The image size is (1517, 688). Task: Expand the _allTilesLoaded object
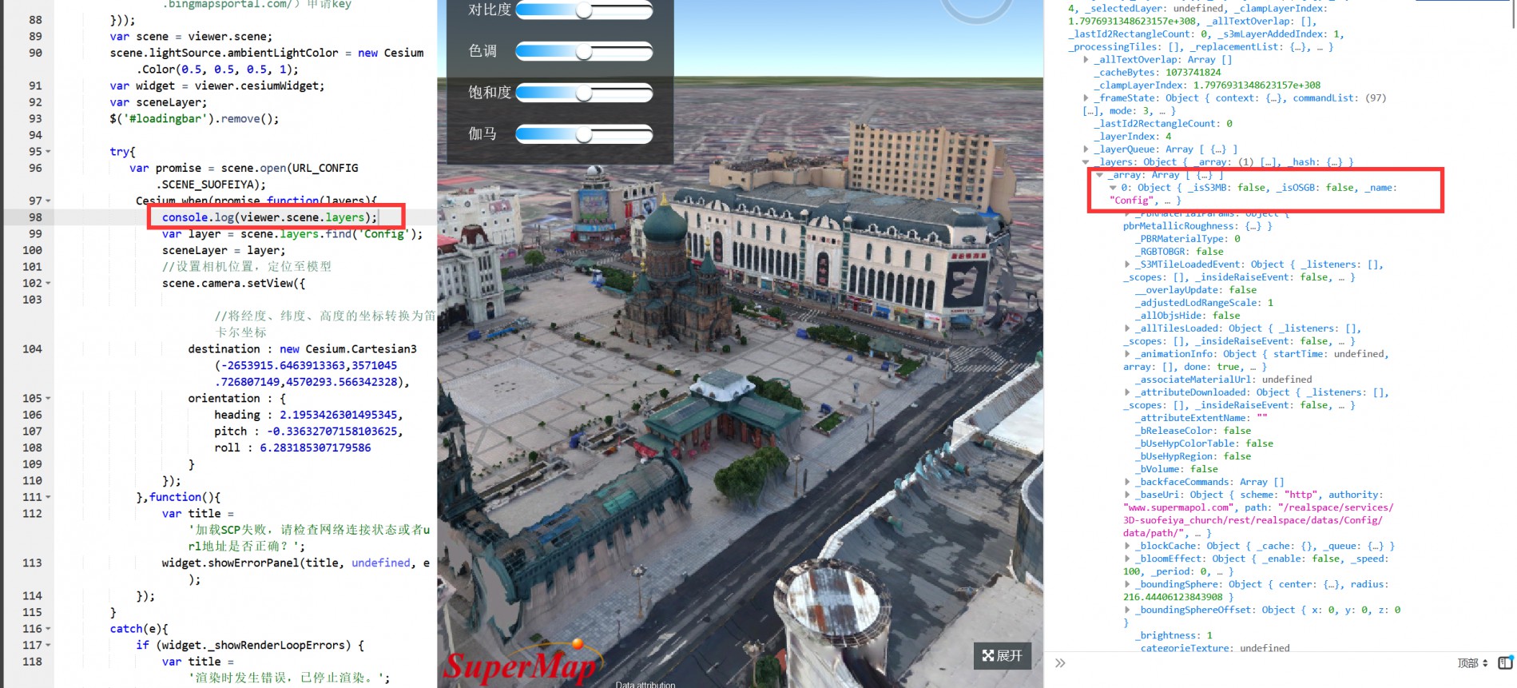(x=1127, y=328)
